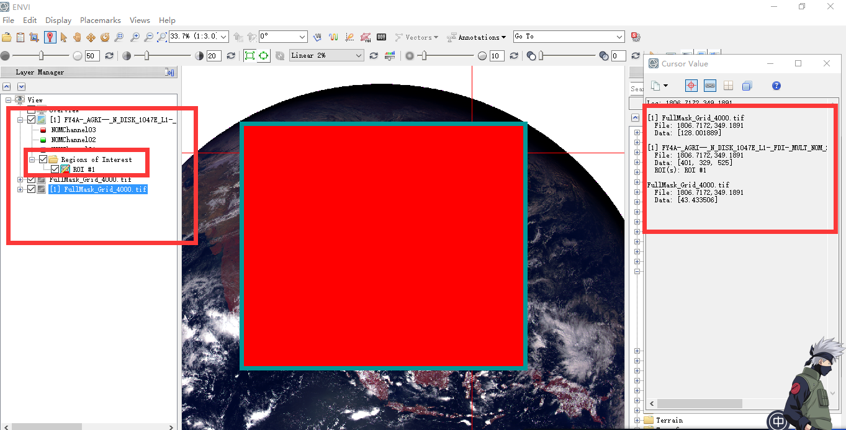
Task: Open a file with the folder icon
Action: coord(7,37)
